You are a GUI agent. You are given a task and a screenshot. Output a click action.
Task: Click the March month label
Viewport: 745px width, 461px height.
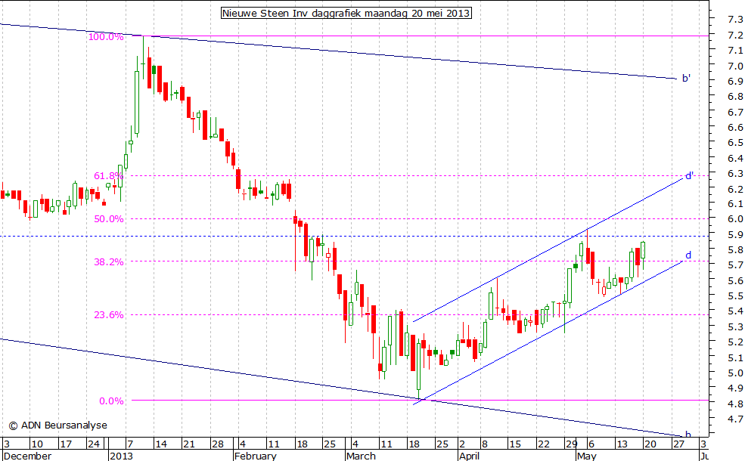pyautogui.click(x=361, y=456)
